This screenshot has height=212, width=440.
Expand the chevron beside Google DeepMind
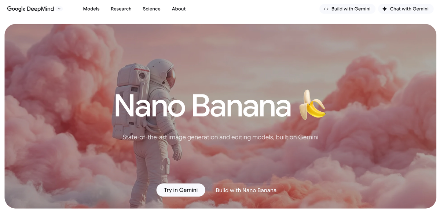pos(59,9)
